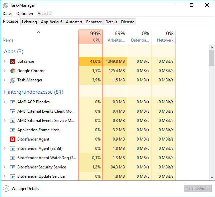Screen dimensions: 215x197
Task: Click the Weniger Details link
Action: click(25, 189)
